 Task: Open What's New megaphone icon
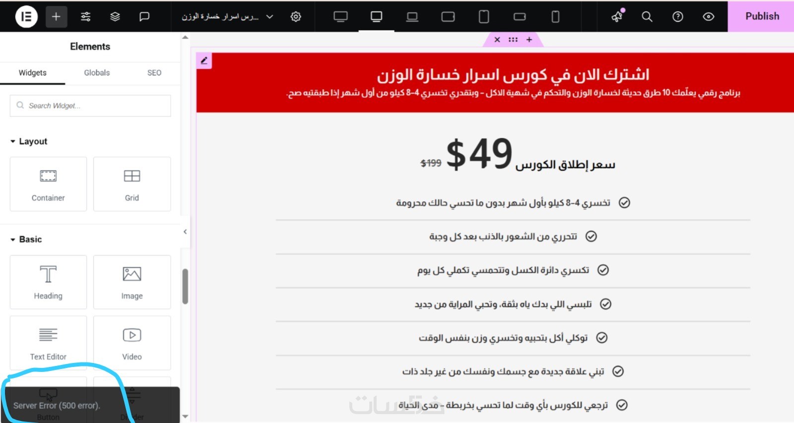617,16
